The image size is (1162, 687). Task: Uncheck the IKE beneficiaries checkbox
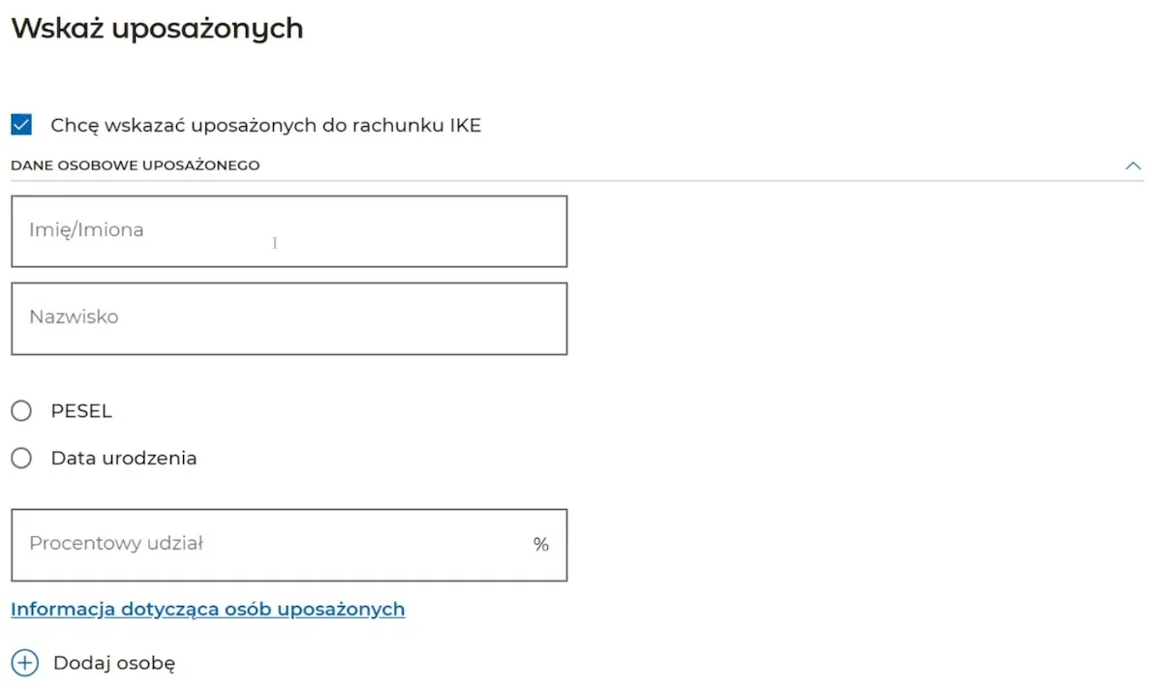[21, 125]
